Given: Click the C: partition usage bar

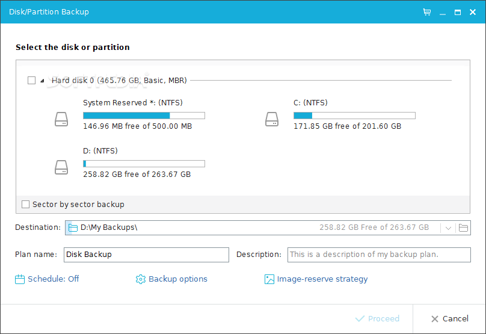Looking at the screenshot, I should pyautogui.click(x=355, y=116).
